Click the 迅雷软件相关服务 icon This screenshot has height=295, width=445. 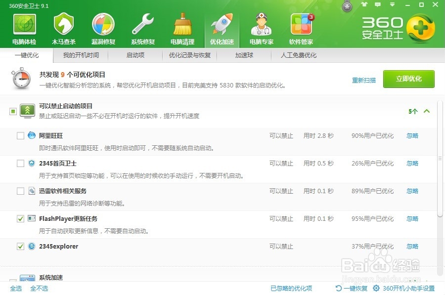[x=32, y=191]
